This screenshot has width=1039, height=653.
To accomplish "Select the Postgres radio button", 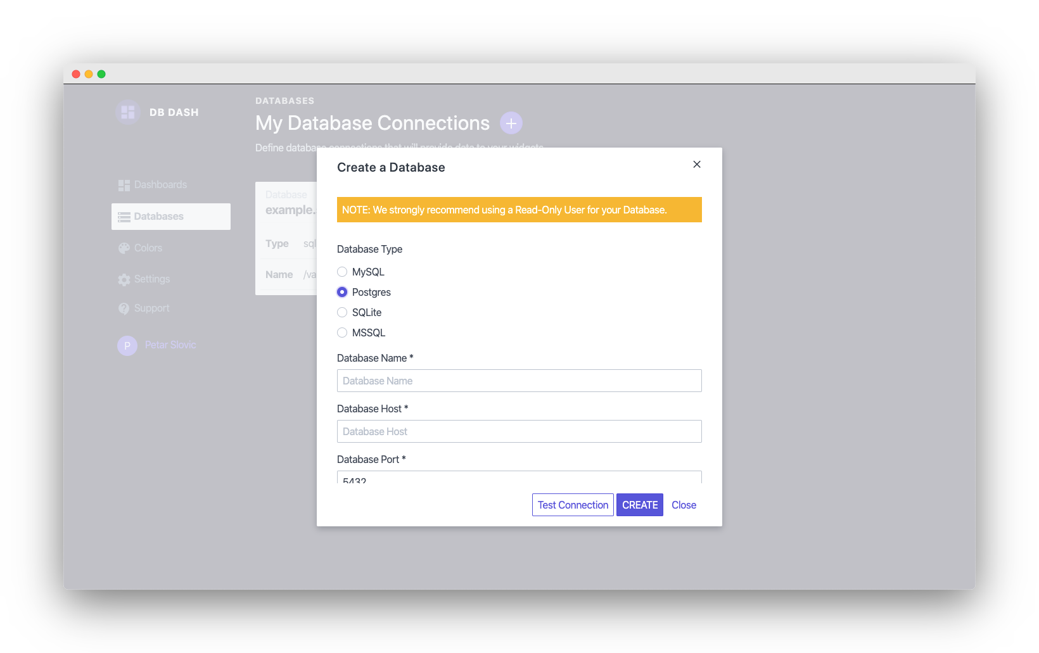I will pos(342,292).
